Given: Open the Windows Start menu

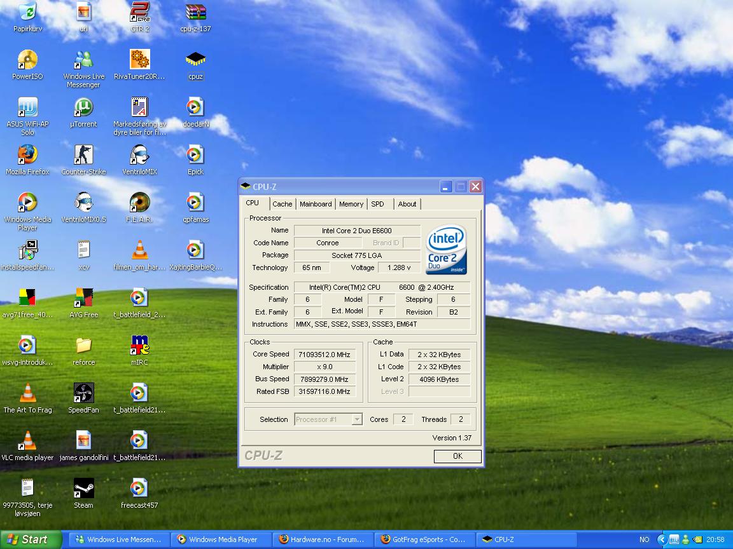Looking at the screenshot, I should pyautogui.click(x=31, y=539).
